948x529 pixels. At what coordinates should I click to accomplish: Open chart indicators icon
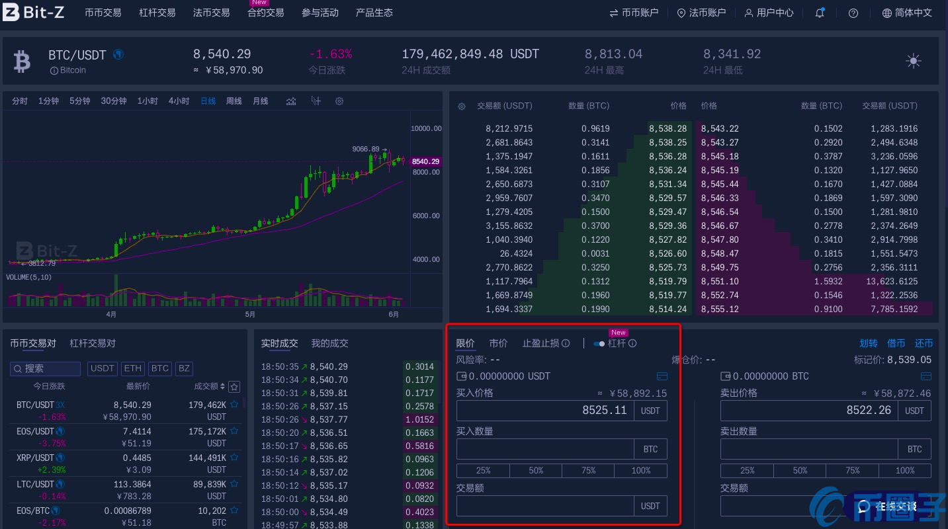click(x=291, y=101)
